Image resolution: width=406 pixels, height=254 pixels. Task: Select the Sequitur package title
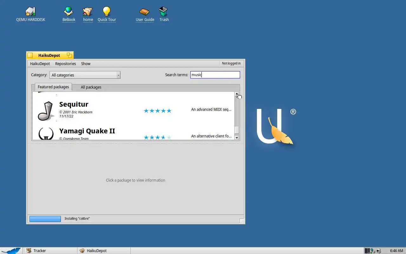coord(74,104)
